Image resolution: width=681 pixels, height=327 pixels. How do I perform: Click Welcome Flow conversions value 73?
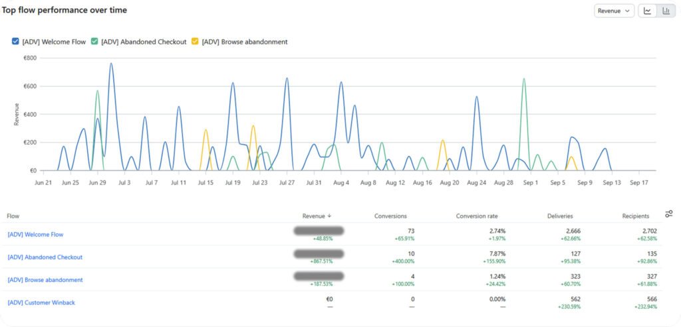click(x=411, y=231)
